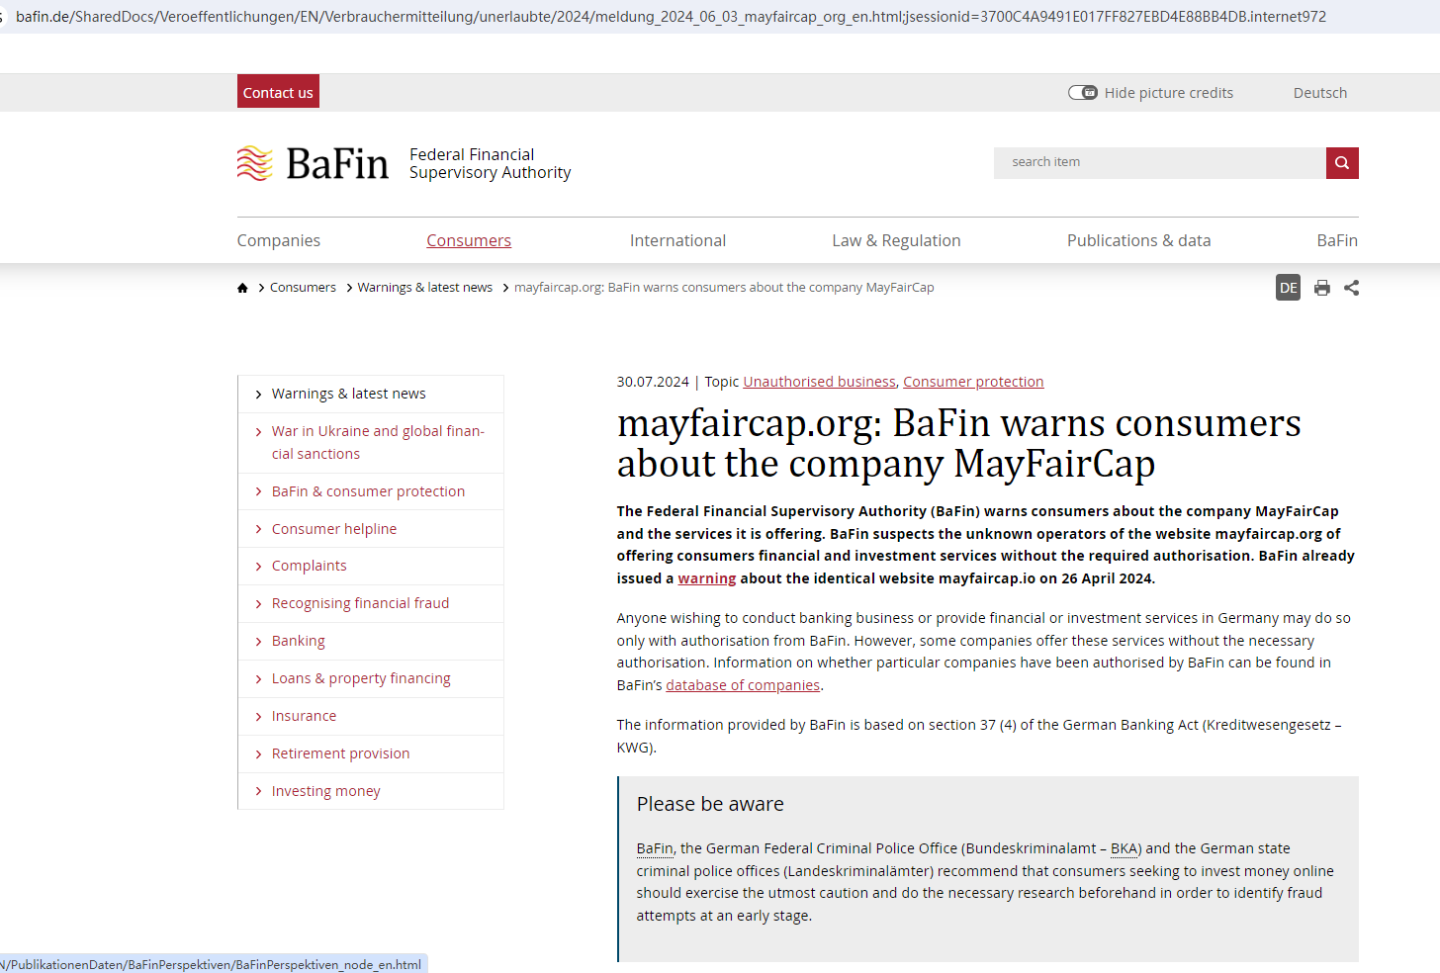The image size is (1440, 973).
Task: Expand the Banking sidebar chevron
Action: pyautogui.click(x=259, y=642)
